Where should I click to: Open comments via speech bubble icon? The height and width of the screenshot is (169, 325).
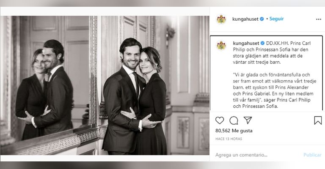[x=234, y=120]
